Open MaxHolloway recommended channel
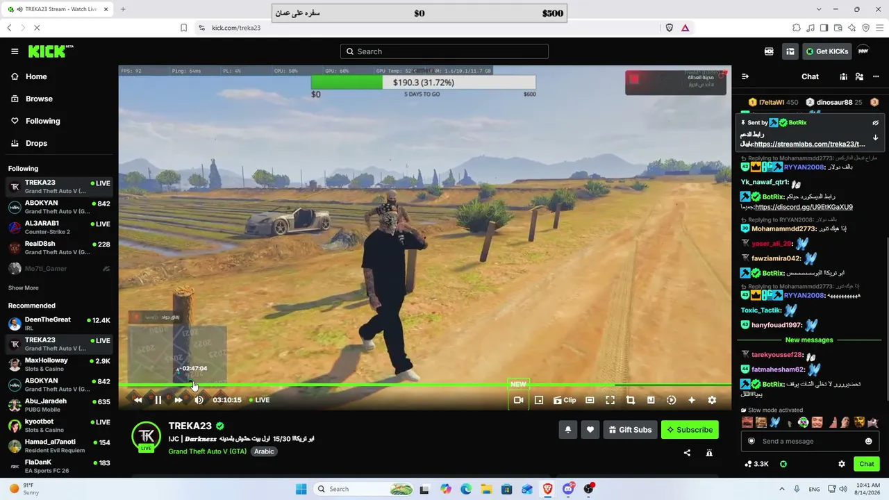The width and height of the screenshot is (889, 500). click(59, 365)
